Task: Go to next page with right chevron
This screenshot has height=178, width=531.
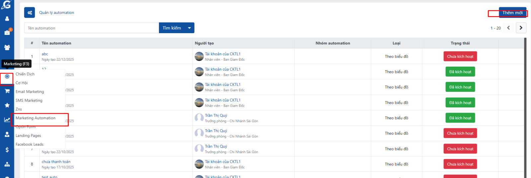Action: coord(521,28)
